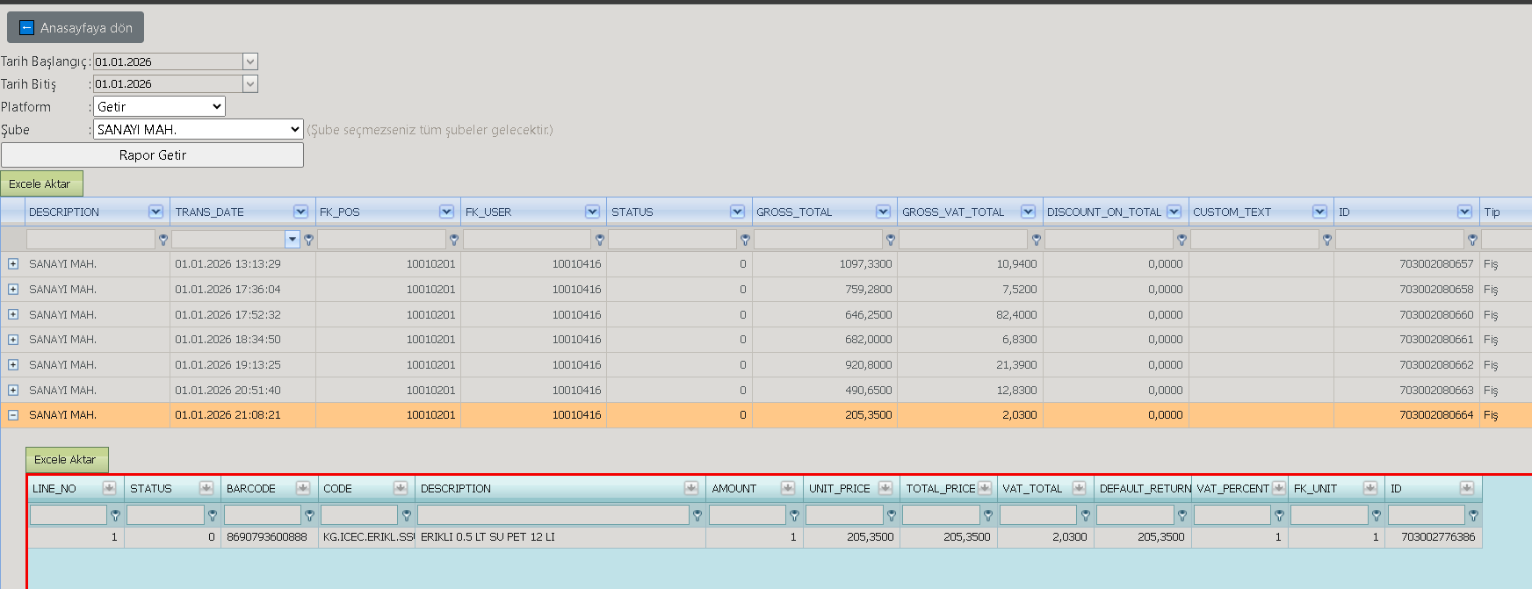Viewport: 1532px width, 589px height.
Task: Click the upper Excele Aktar button
Action: [41, 183]
